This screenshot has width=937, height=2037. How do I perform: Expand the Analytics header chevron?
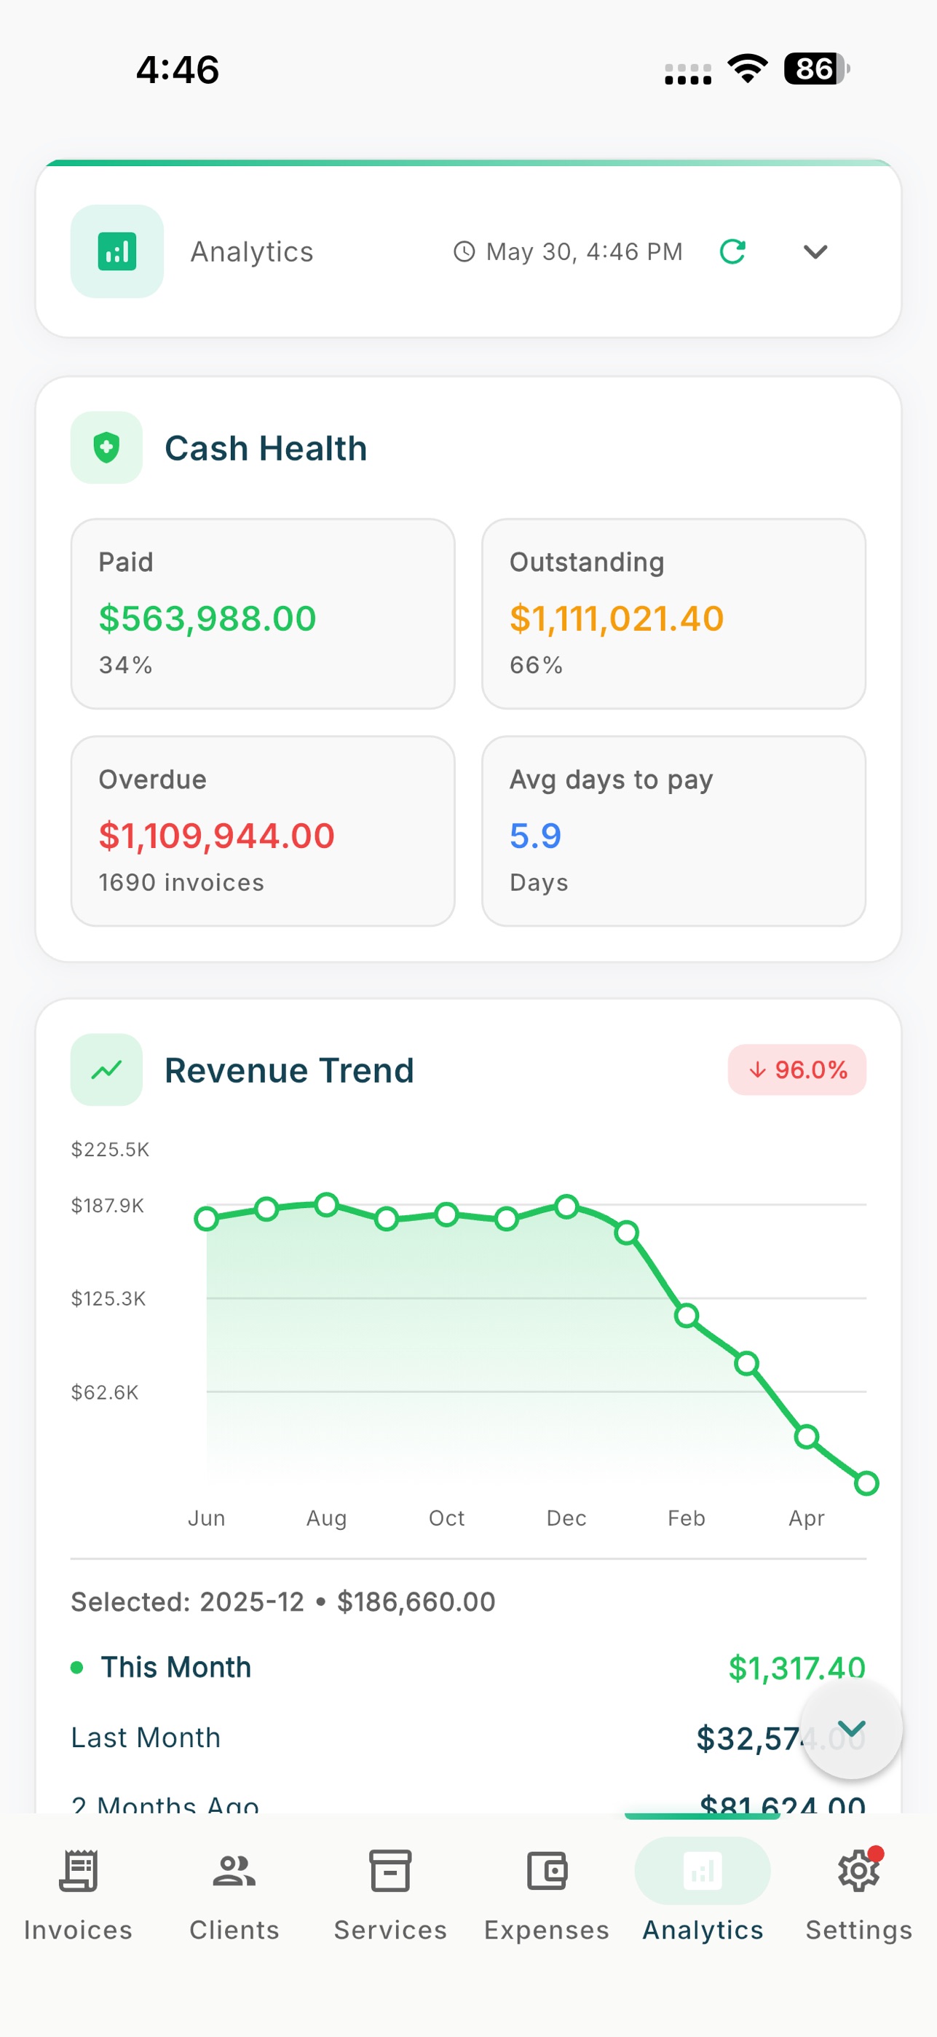click(x=815, y=251)
